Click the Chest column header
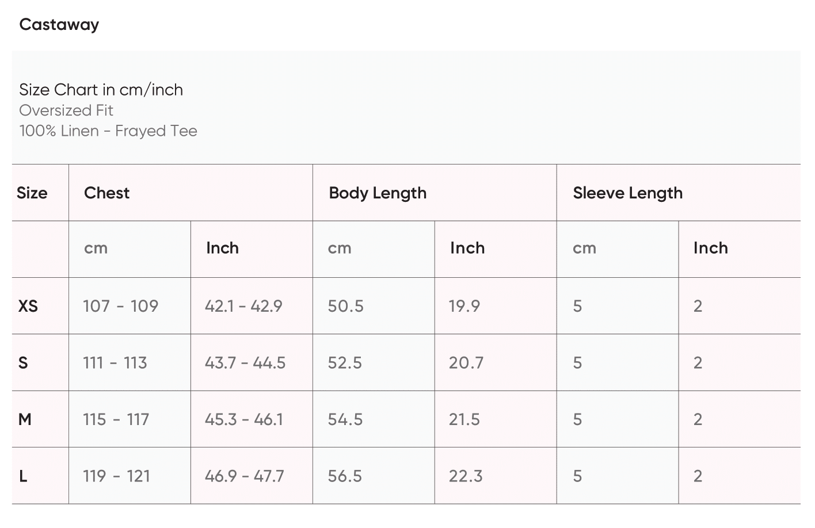The width and height of the screenshot is (815, 528). (107, 193)
